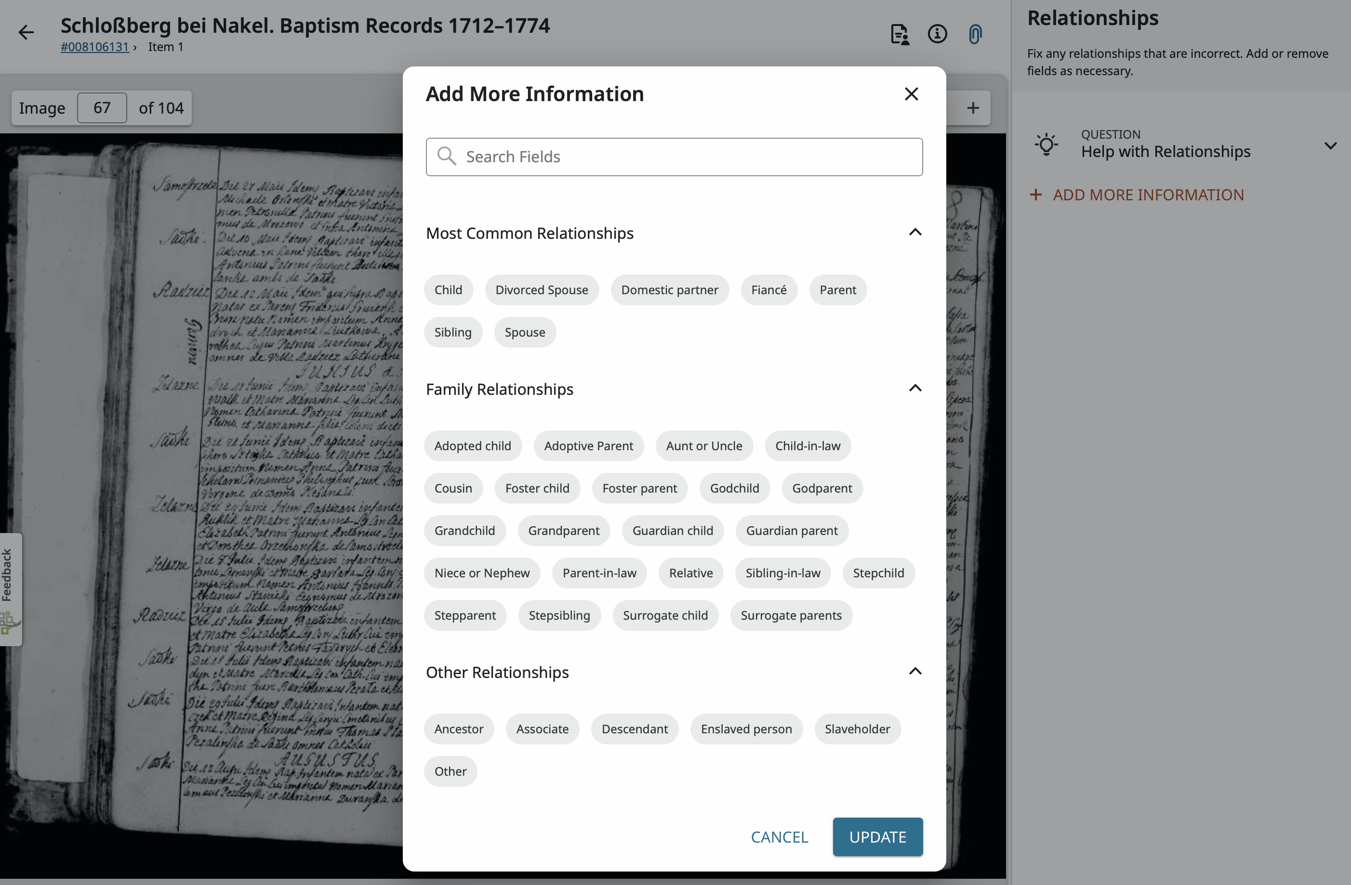
Task: Select the Spouse relationship chip
Action: (525, 332)
